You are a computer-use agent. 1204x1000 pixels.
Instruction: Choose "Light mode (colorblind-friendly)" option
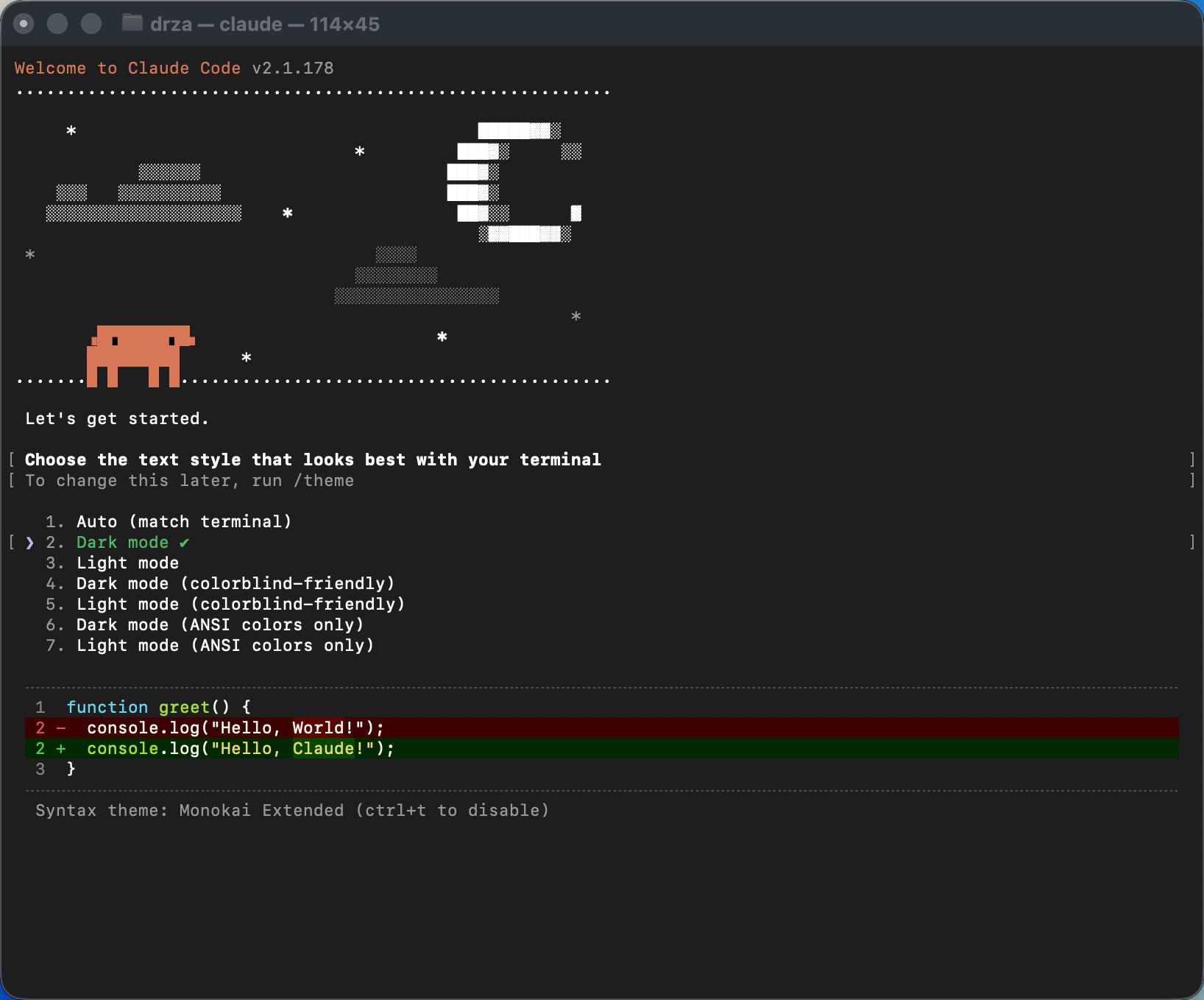pyautogui.click(x=225, y=605)
